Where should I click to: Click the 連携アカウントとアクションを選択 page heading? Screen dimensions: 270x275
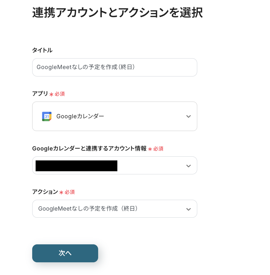tap(117, 13)
